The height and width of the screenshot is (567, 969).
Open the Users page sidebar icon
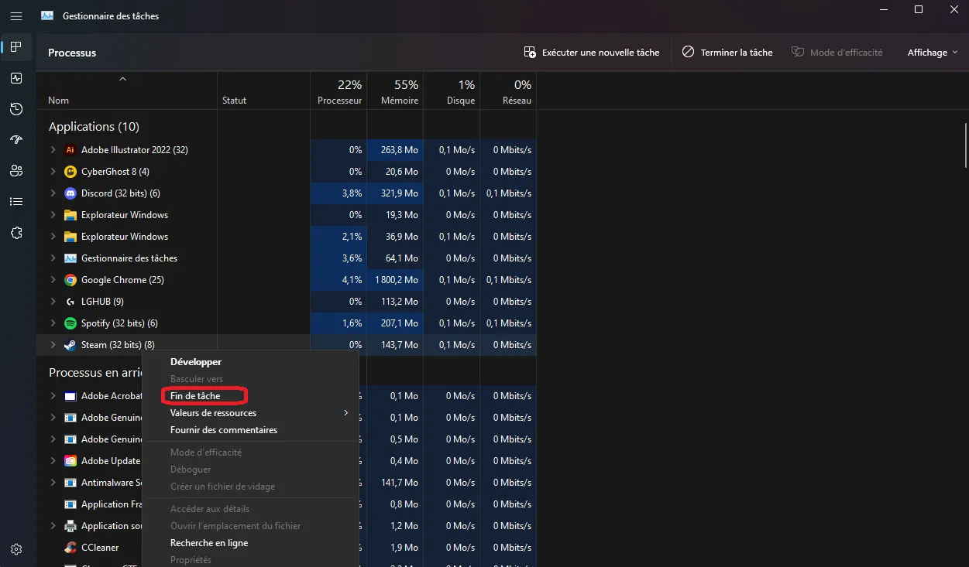point(16,171)
